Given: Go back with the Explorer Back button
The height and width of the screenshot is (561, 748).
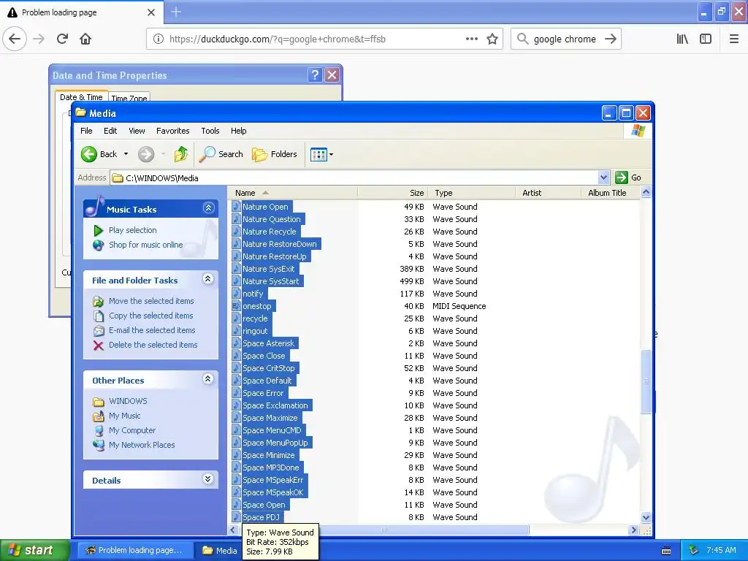Looking at the screenshot, I should tap(99, 154).
